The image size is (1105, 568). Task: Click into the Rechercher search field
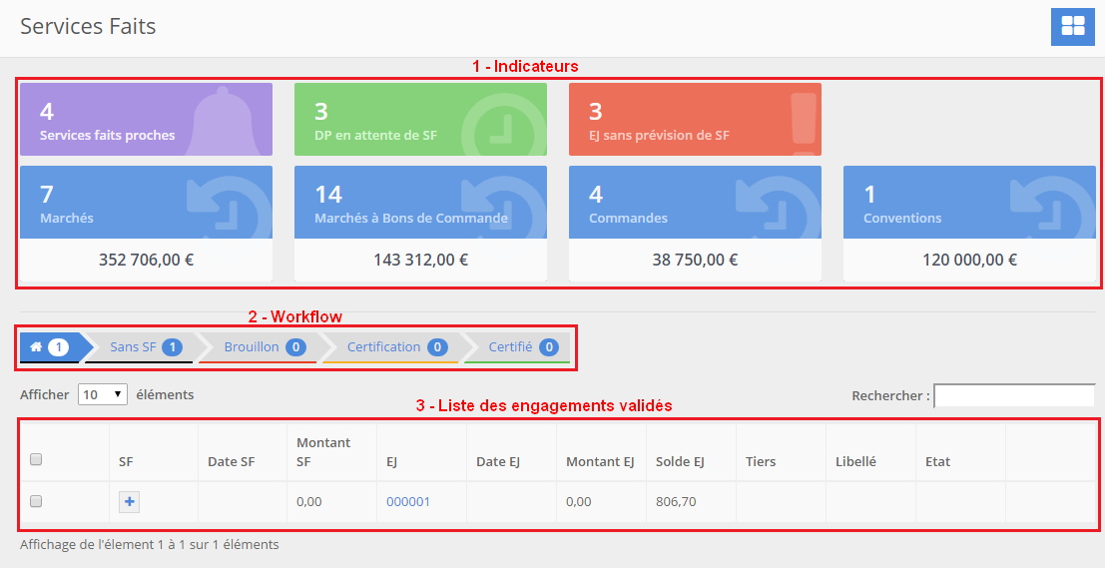click(1013, 395)
